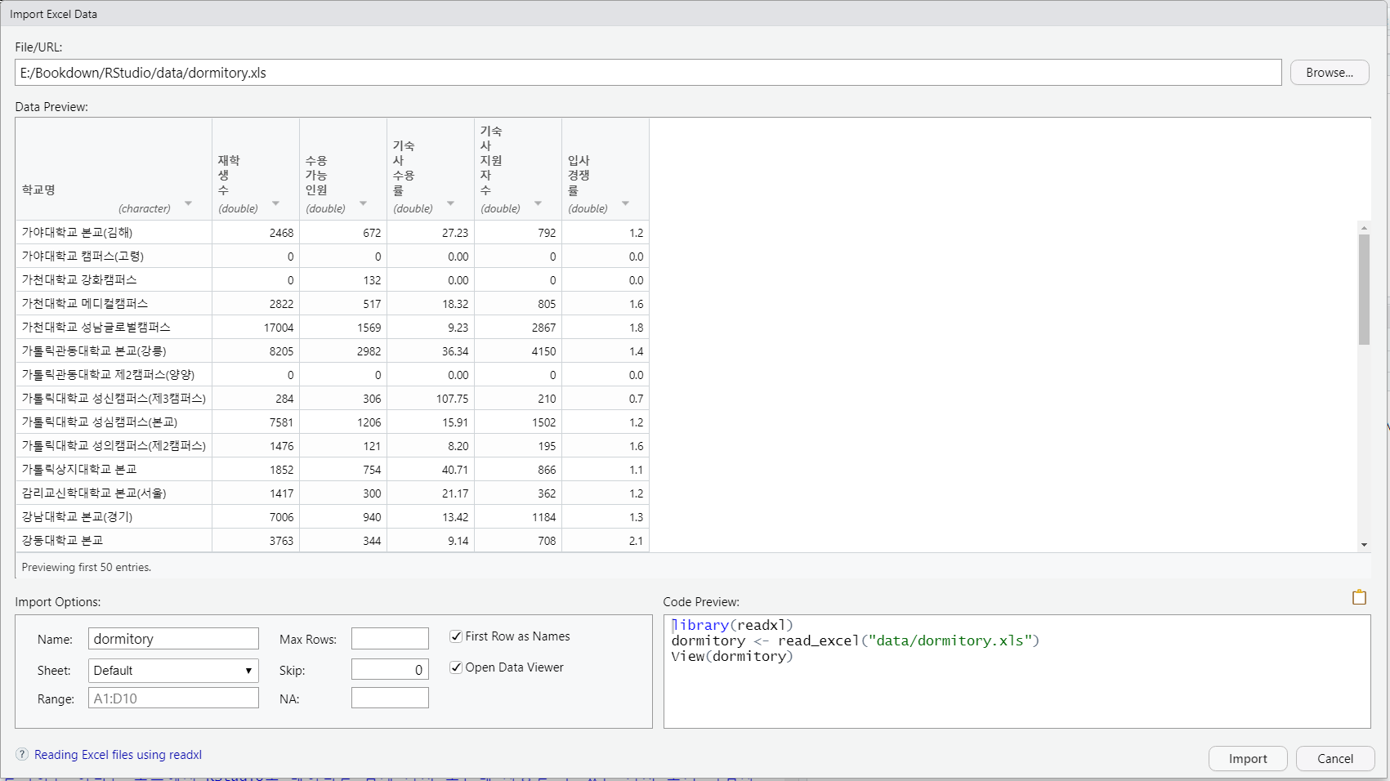The height and width of the screenshot is (781, 1390).
Task: Open 재학생수 column type dropdown
Action: point(275,203)
